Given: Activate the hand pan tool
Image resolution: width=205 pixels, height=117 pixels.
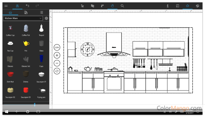Looking at the screenshot, I should [112, 6].
